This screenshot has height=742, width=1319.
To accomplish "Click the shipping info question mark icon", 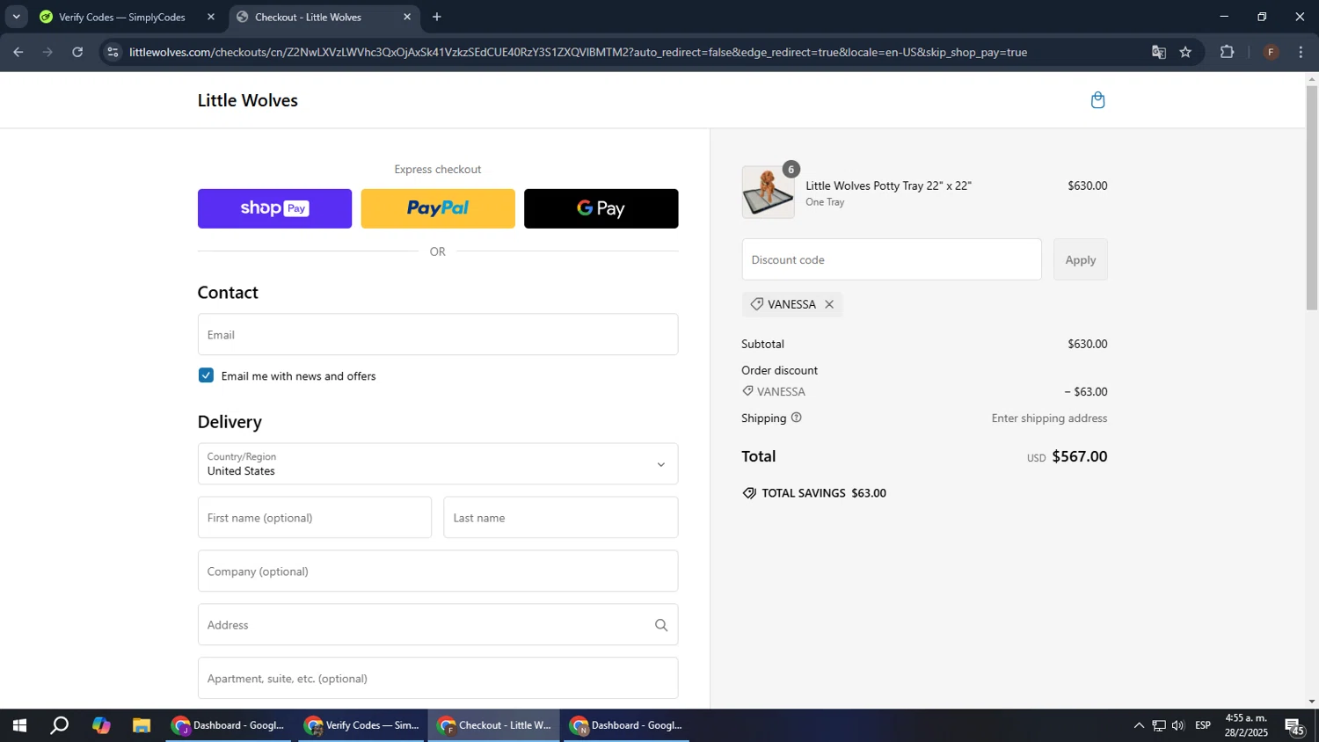I will (x=796, y=418).
